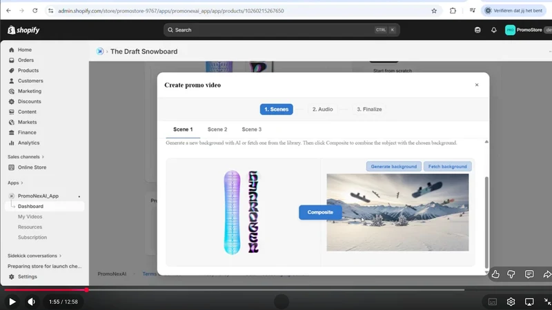This screenshot has width=552, height=310.
Task: Open Markets in the sidebar
Action: click(27, 123)
